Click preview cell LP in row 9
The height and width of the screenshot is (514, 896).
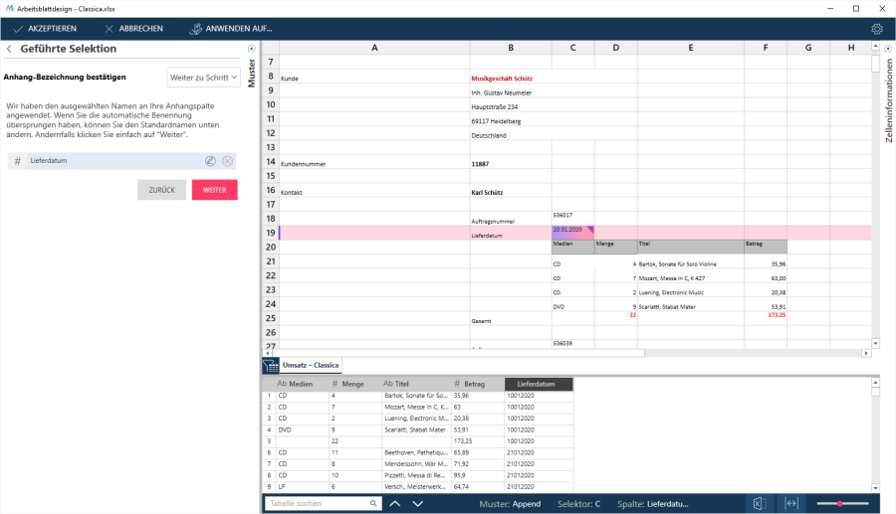tap(303, 486)
